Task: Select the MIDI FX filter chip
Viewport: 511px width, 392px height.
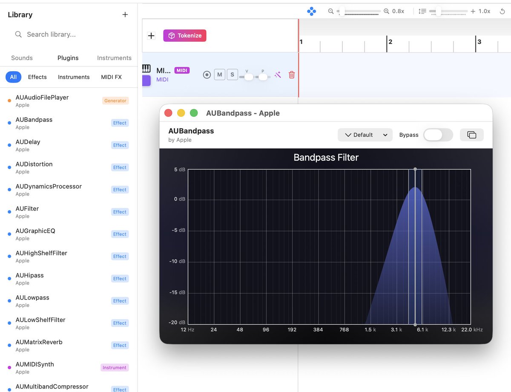Action: [111, 77]
